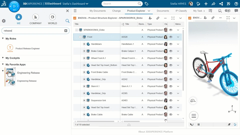Toggle visibility eye for Front Brake Cable row
The image size is (240, 135).
click(x=171, y=72)
